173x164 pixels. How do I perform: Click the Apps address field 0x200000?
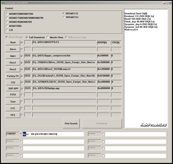tap(104, 56)
